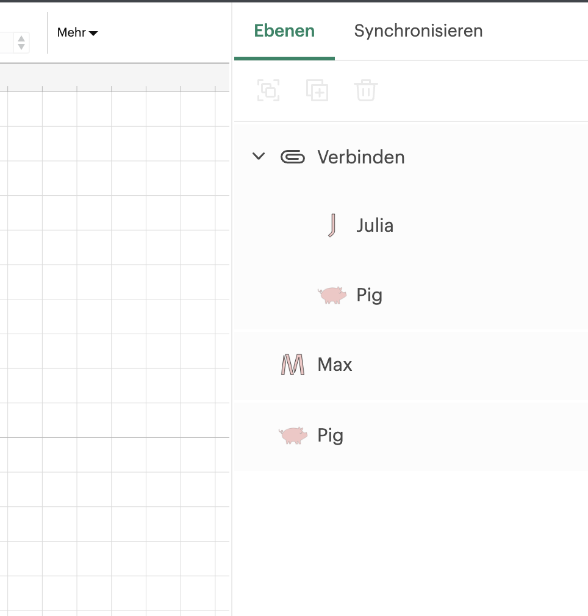Open the Synchronisieren tab
Screen dimensions: 588x616
[418, 31]
